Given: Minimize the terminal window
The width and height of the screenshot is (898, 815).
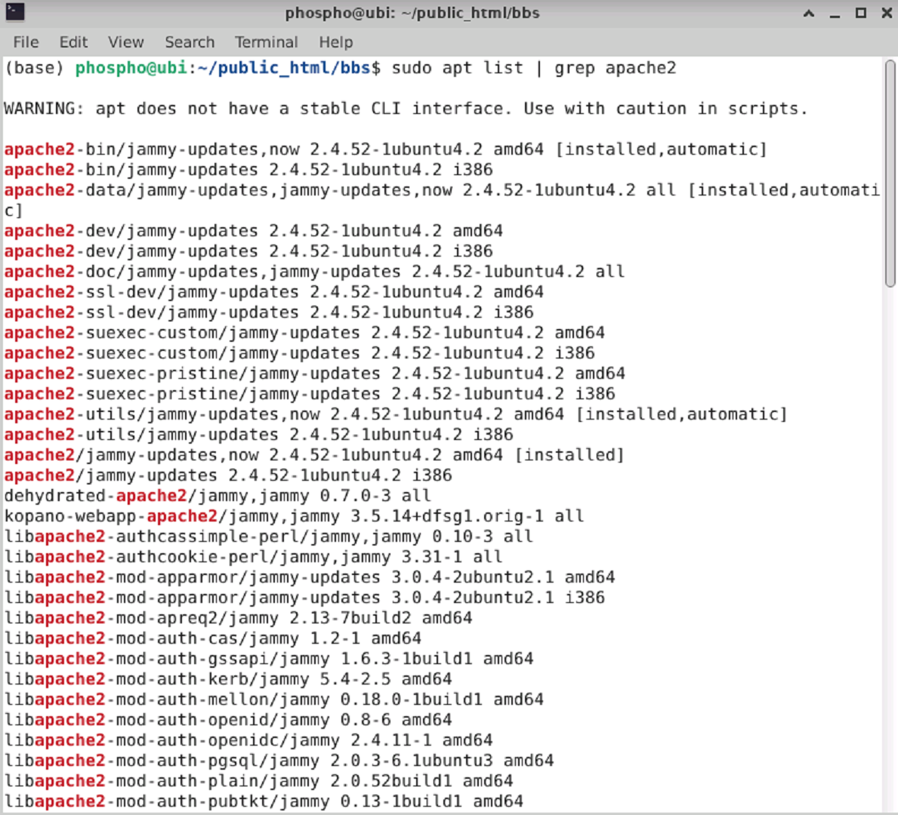Looking at the screenshot, I should (835, 13).
